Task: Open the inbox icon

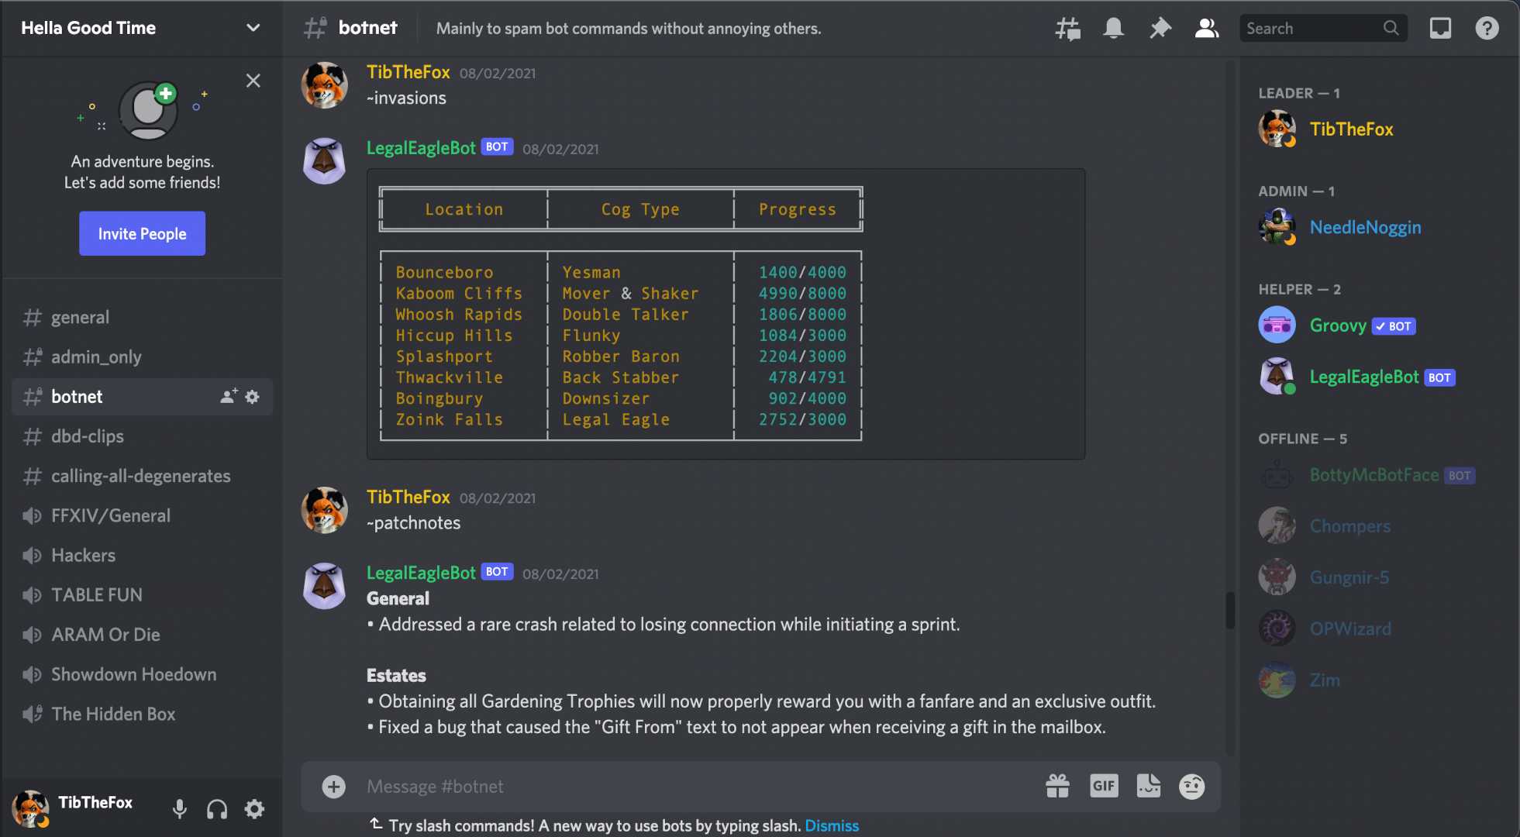Action: tap(1440, 29)
